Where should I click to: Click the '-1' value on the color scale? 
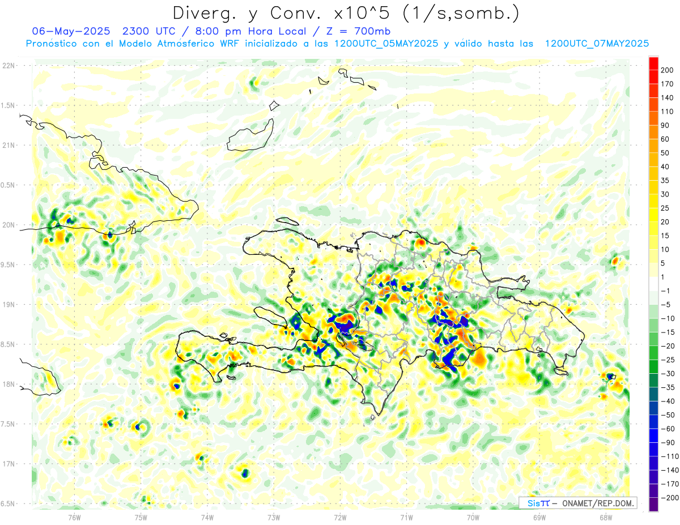click(x=665, y=291)
